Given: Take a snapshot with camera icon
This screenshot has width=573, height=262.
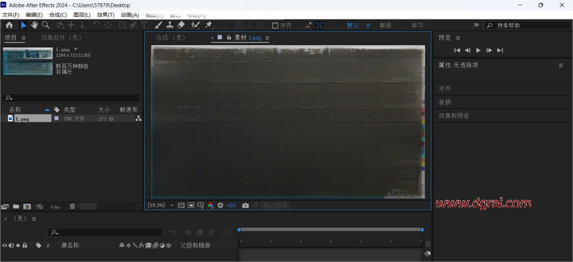Looking at the screenshot, I should 245,205.
